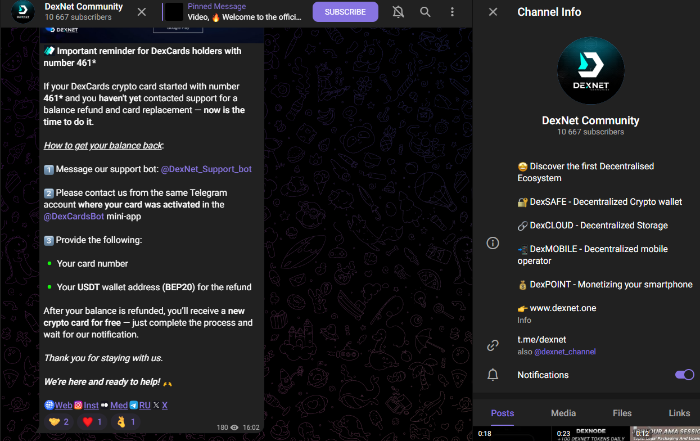Open the large DexNet profile picture
The image size is (700, 441).
pos(590,70)
